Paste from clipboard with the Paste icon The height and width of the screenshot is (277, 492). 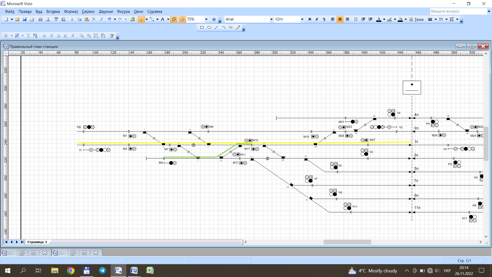[x=87, y=19]
